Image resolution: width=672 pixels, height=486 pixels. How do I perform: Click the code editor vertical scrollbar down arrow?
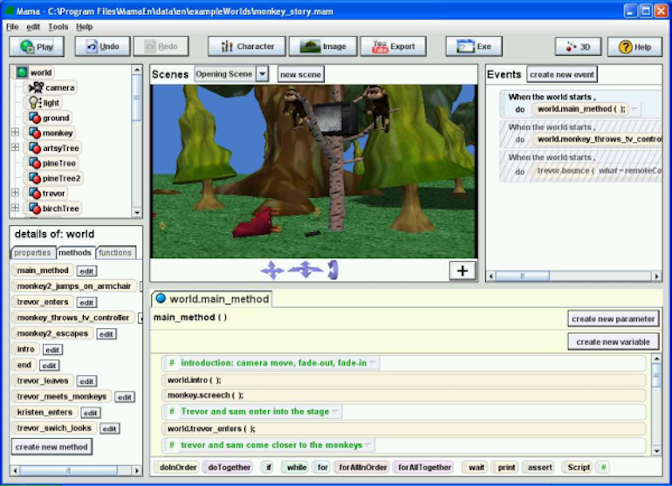pos(656,450)
